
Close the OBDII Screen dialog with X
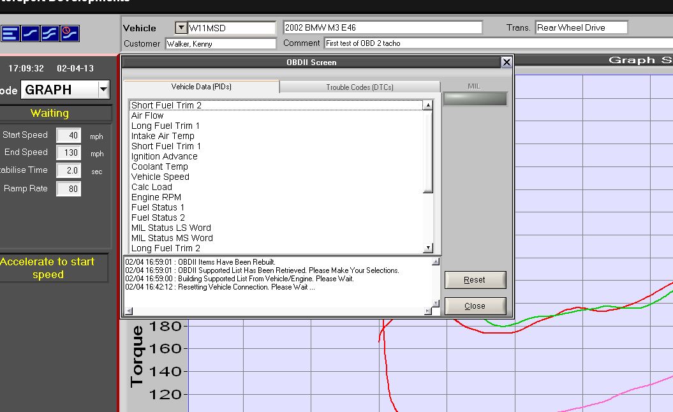point(507,62)
